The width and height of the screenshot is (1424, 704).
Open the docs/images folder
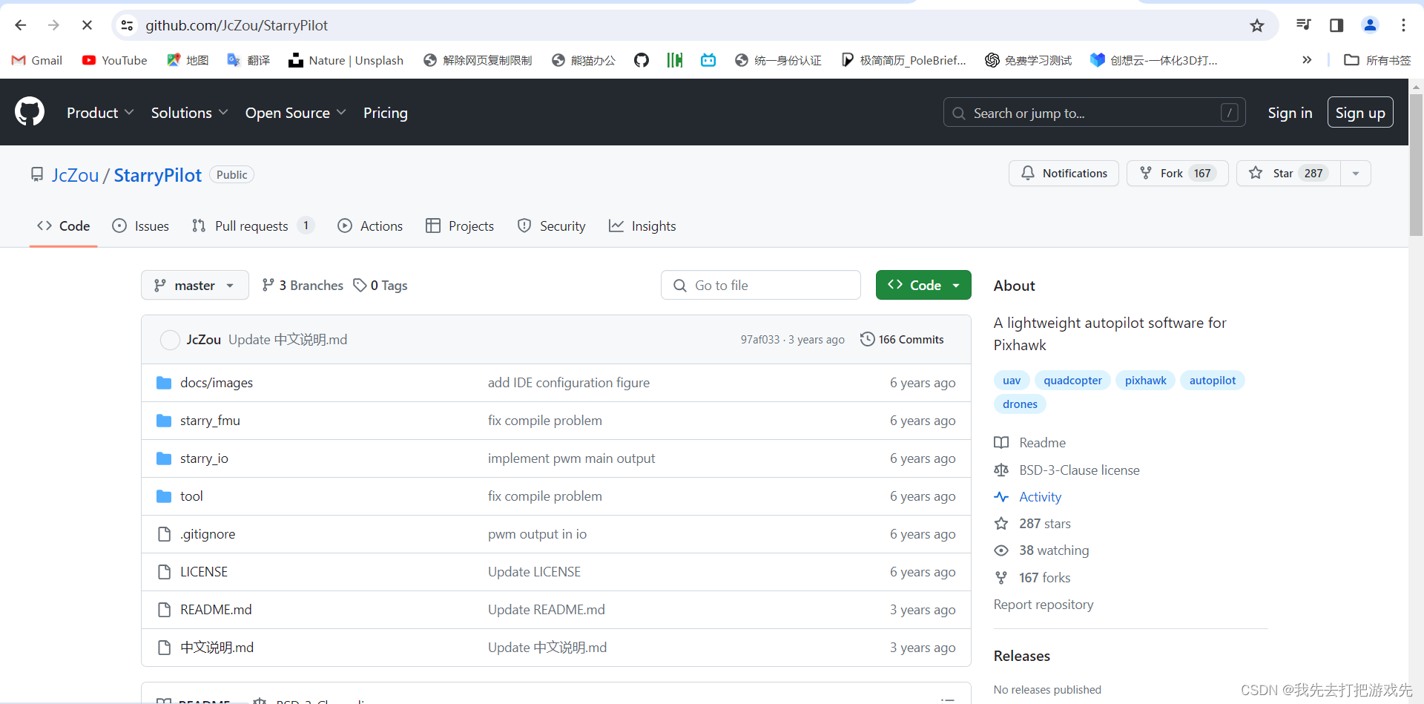217,383
